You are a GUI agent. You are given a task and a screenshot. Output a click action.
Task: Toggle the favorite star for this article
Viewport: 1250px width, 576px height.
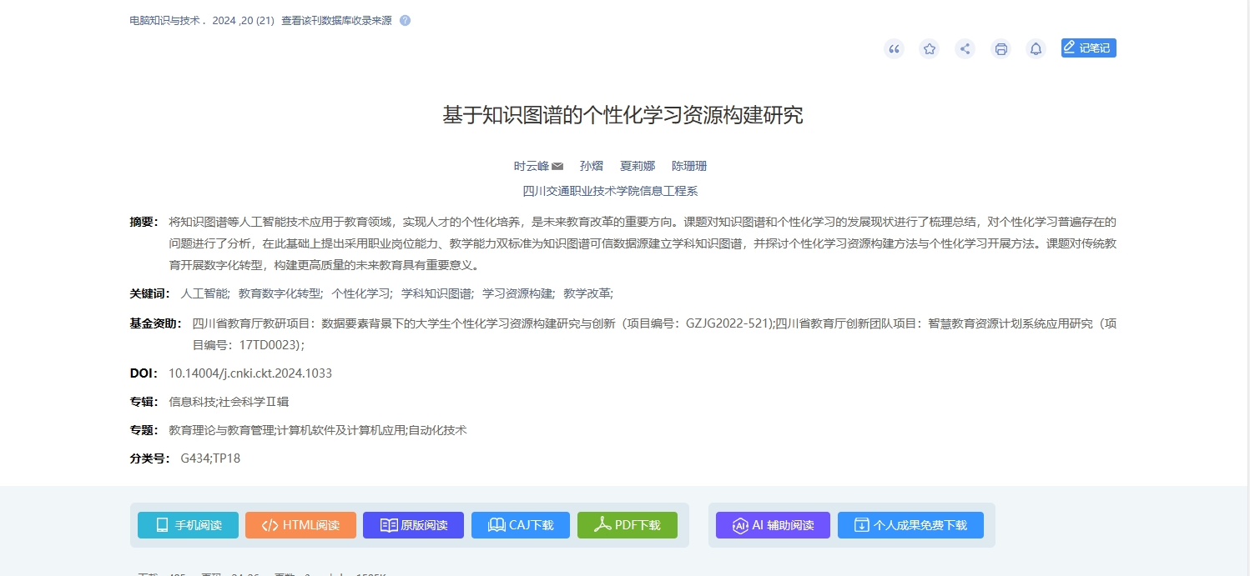[x=929, y=49]
